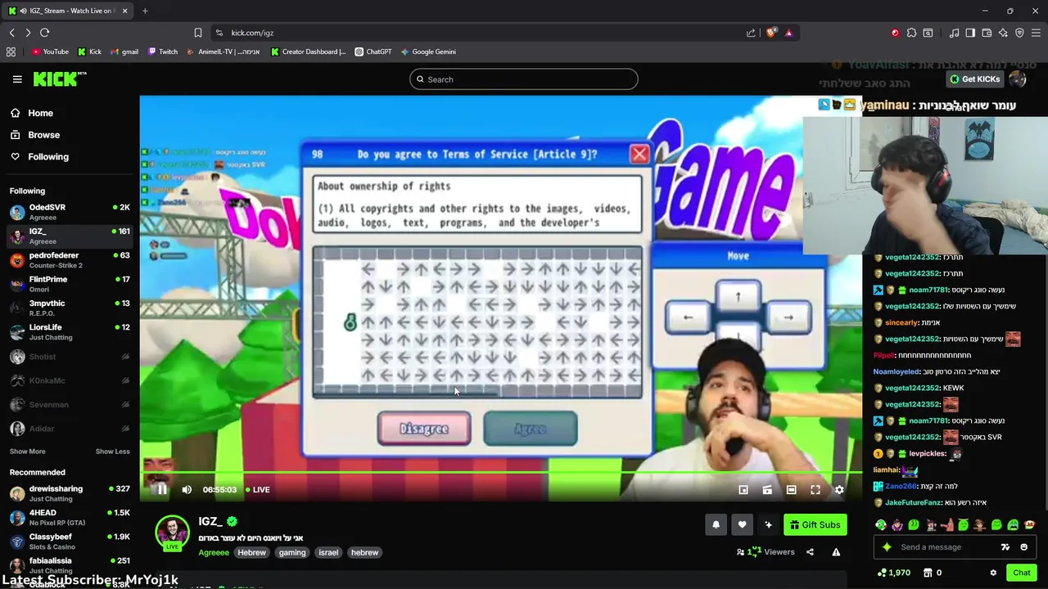This screenshot has height=589, width=1048.
Task: Toggle notifications bell for IGZ_
Action: click(716, 525)
